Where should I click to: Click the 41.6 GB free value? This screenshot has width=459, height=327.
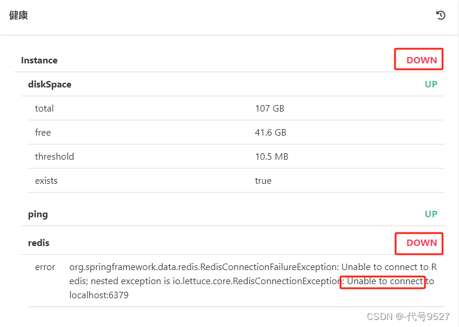pos(271,133)
